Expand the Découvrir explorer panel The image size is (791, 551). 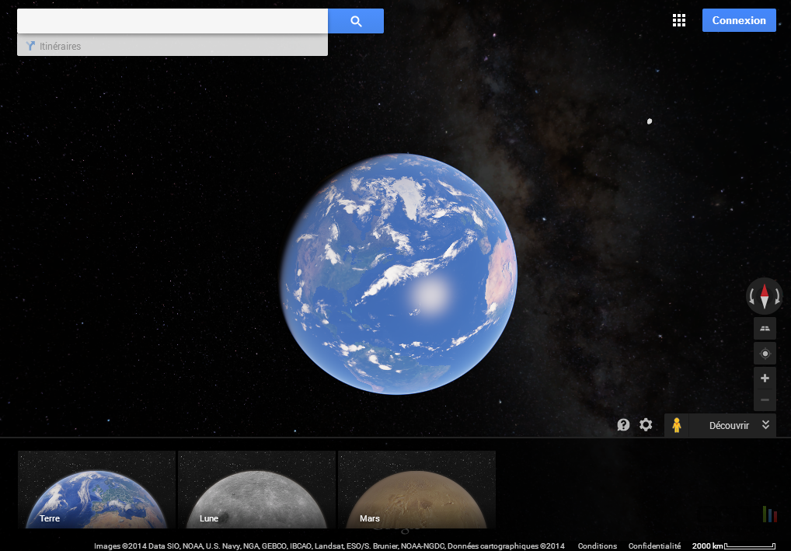click(x=729, y=425)
